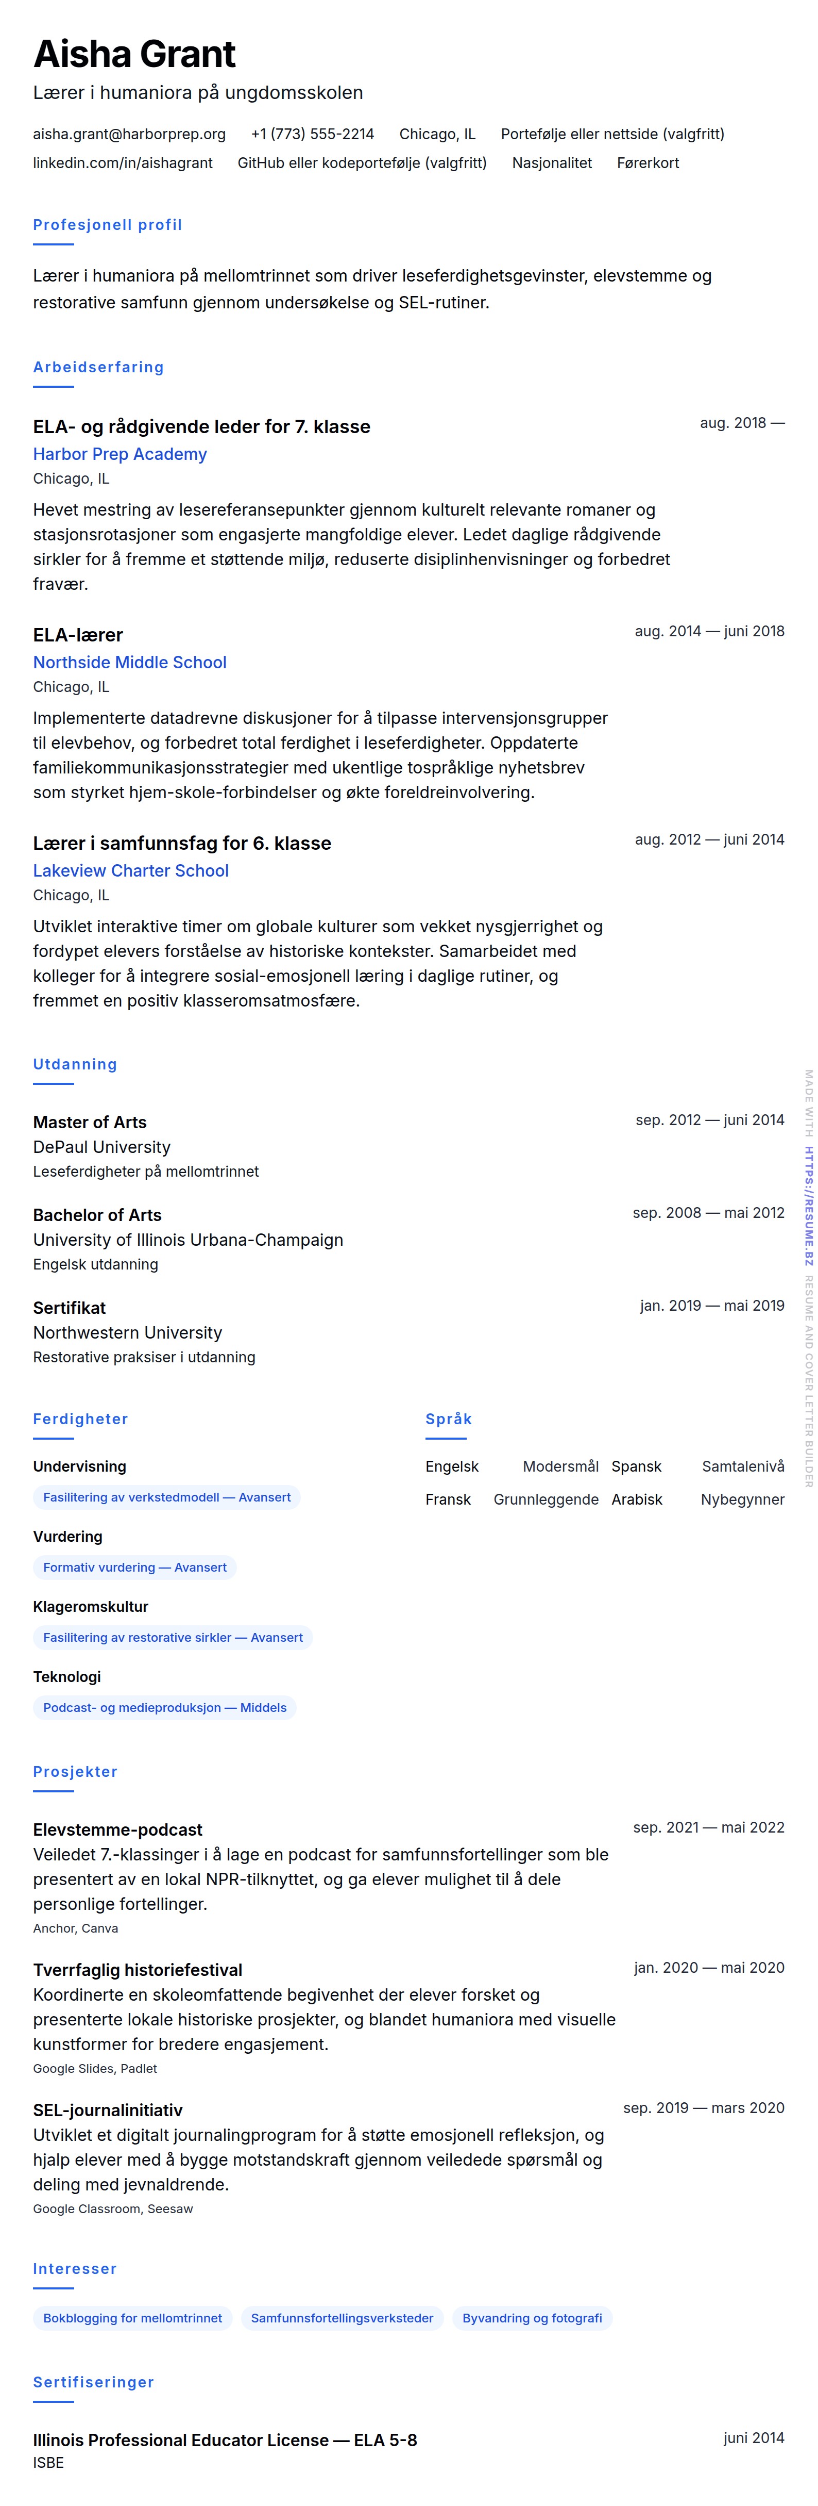This screenshot has width=818, height=2506.
Task: Click the Fasilitering av restorative sirkler tag
Action: (x=172, y=1637)
